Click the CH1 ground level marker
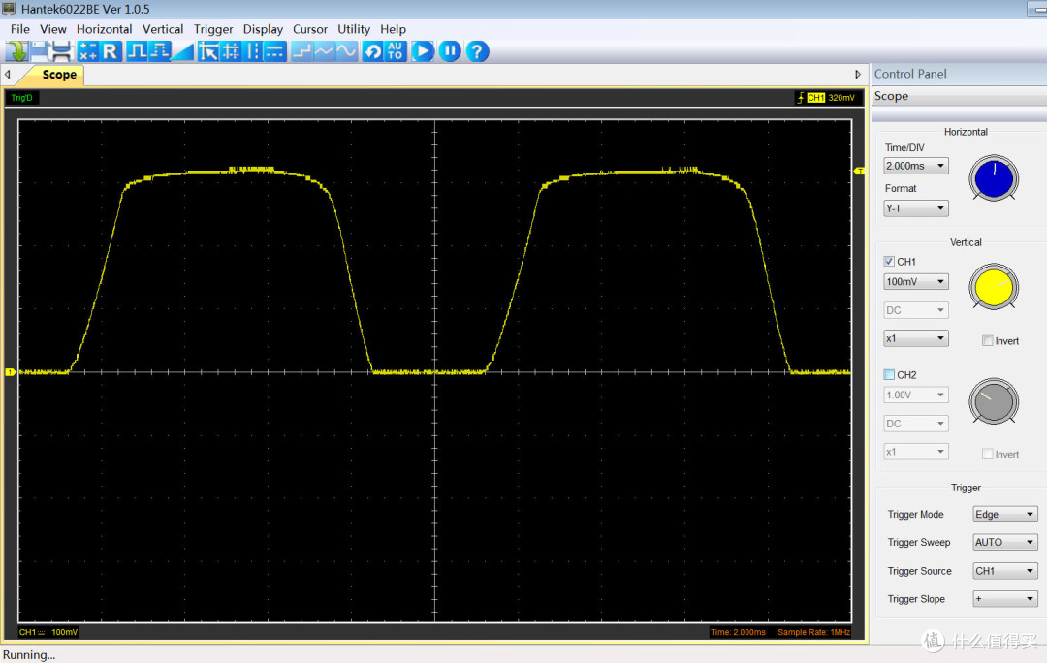 point(10,372)
